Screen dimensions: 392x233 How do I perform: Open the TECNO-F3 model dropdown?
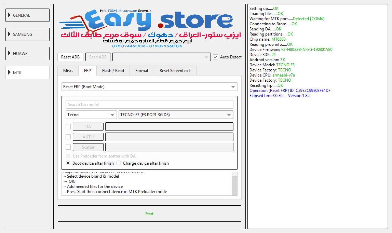[176, 115]
